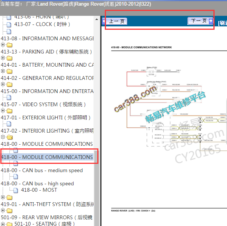227x226 pixels.
Task: Click the tree panel scrollbar up arrow
Action: (x=97, y=19)
